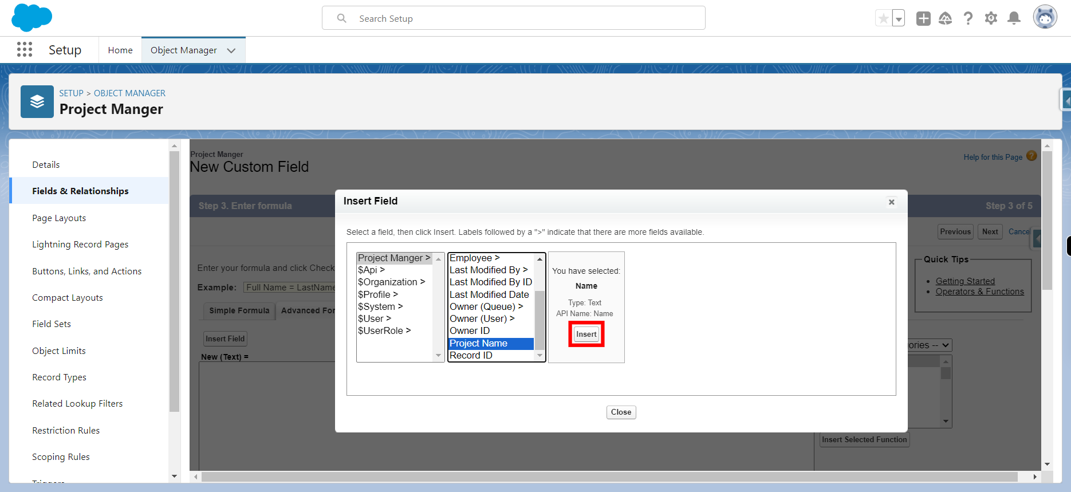Screen dimensions: 1071x492
Task: Select $User > in the field list
Action: click(x=395, y=318)
